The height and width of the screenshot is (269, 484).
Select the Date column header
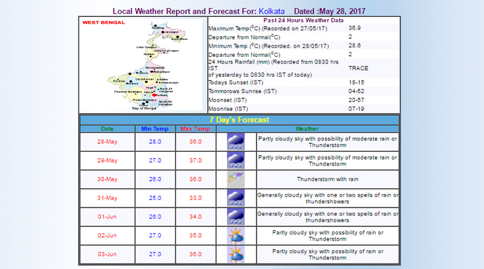pos(107,129)
